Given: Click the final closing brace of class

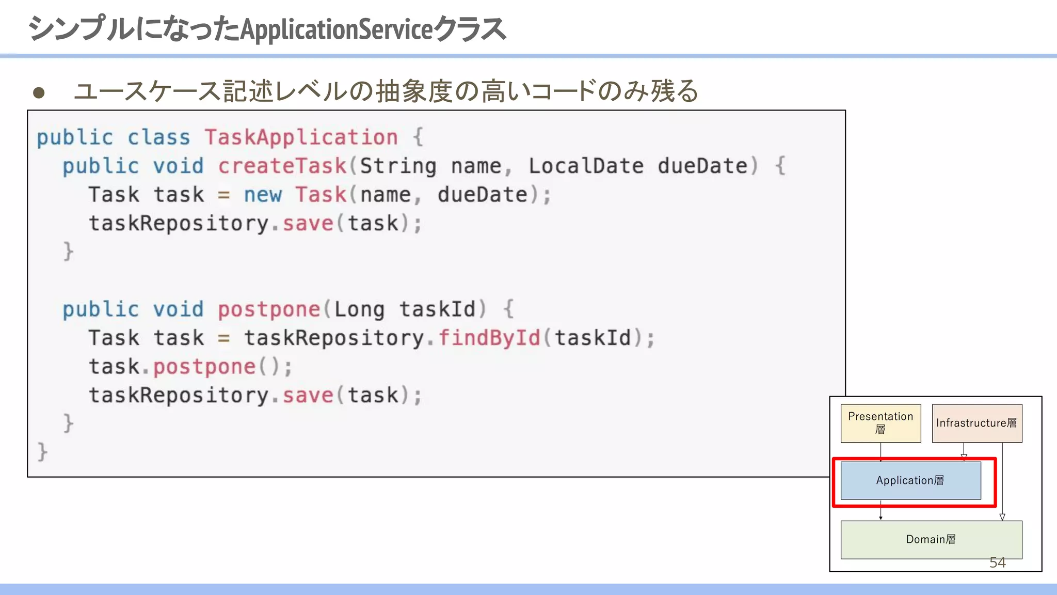Looking at the screenshot, I should click(42, 451).
